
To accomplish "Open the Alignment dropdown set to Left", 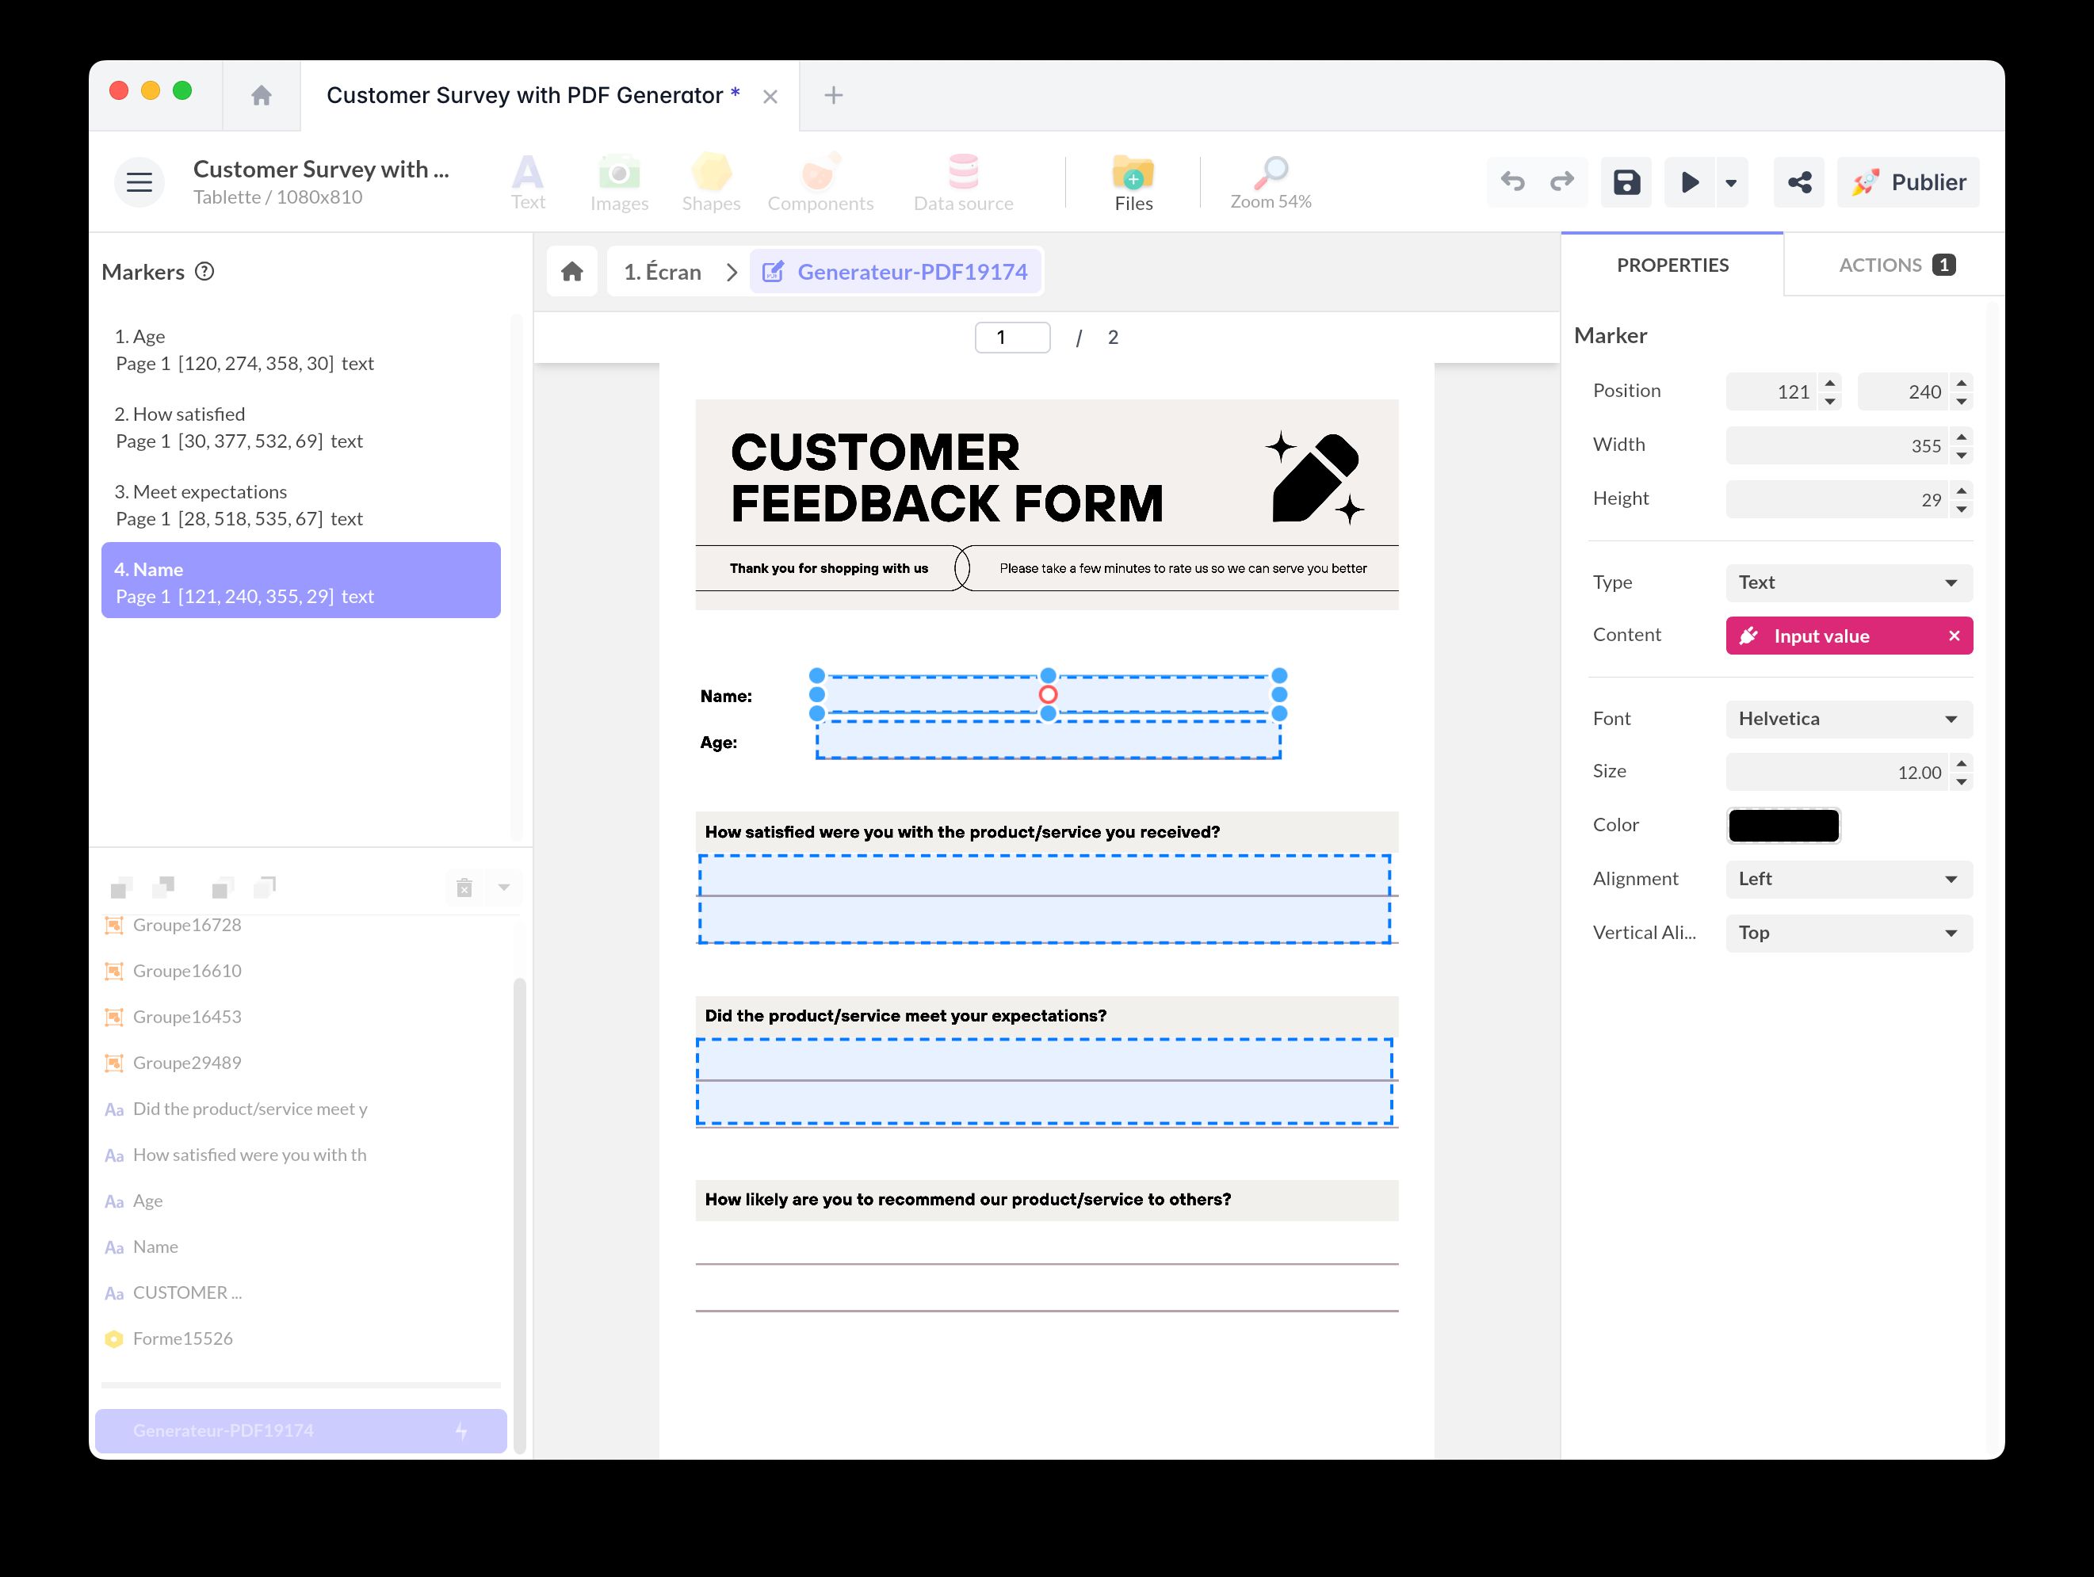I will pos(1847,878).
